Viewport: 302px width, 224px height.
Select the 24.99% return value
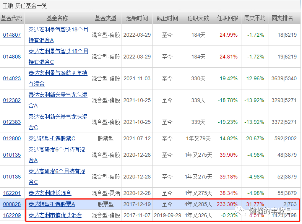229,35
